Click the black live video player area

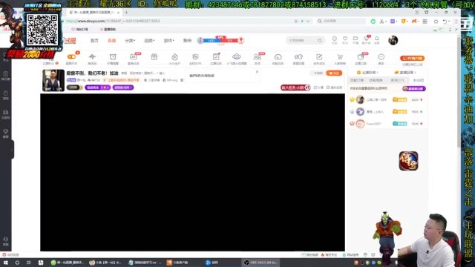192,172
